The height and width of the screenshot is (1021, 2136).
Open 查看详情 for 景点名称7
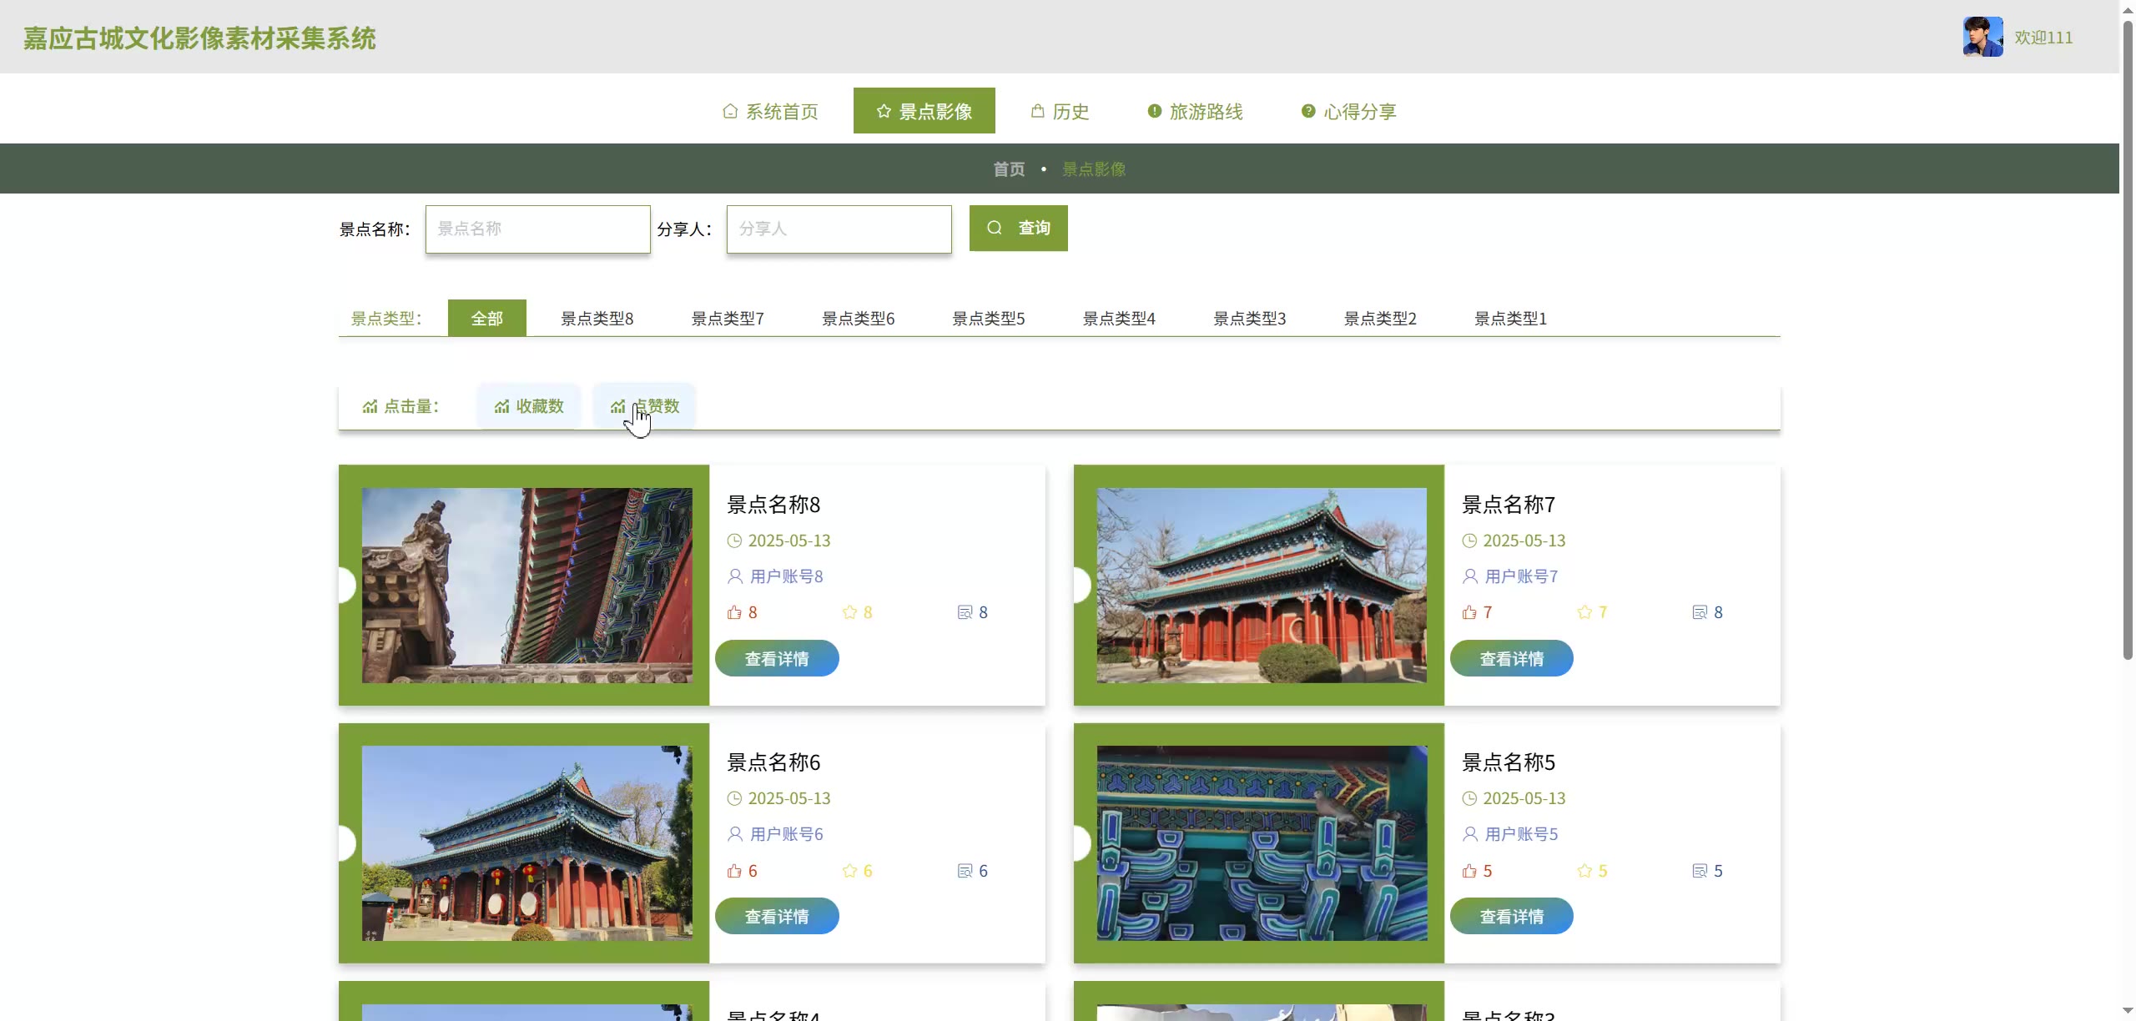point(1511,658)
